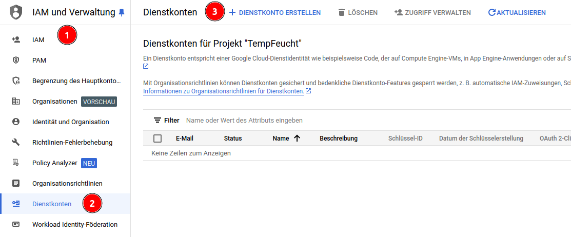The image size is (571, 237).
Task: Select Begrenzung des Hauptkontos menu item
Action: (x=76, y=81)
